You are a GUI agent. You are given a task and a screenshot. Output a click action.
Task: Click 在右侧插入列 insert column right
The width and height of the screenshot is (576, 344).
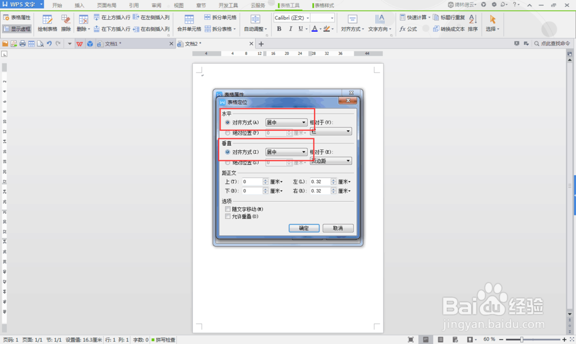point(151,29)
